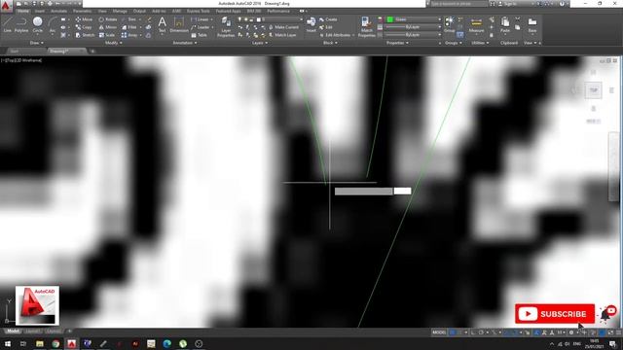Click the new drawing tab plus button
Screen dimensions: 623x350
[92, 52]
